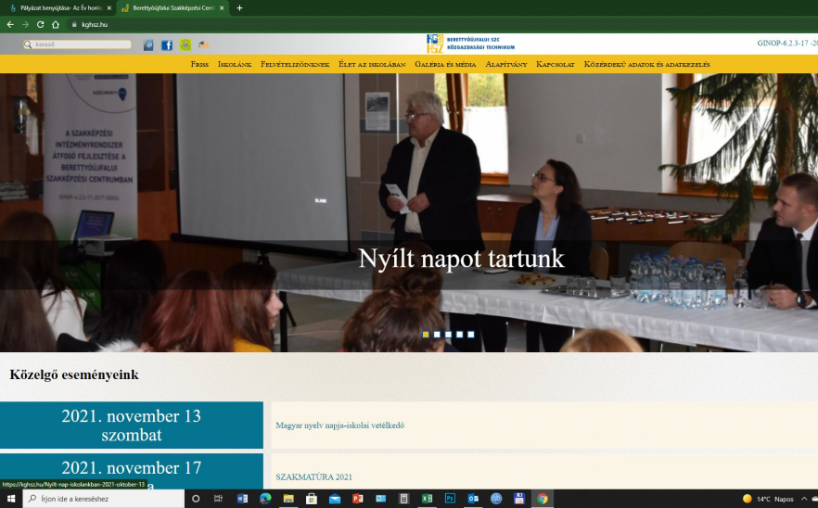Image resolution: width=818 pixels, height=508 pixels.
Task: Launch Photoshop from the taskbar
Action: [450, 499]
